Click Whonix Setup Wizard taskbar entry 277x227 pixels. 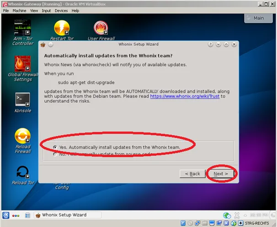point(68,215)
